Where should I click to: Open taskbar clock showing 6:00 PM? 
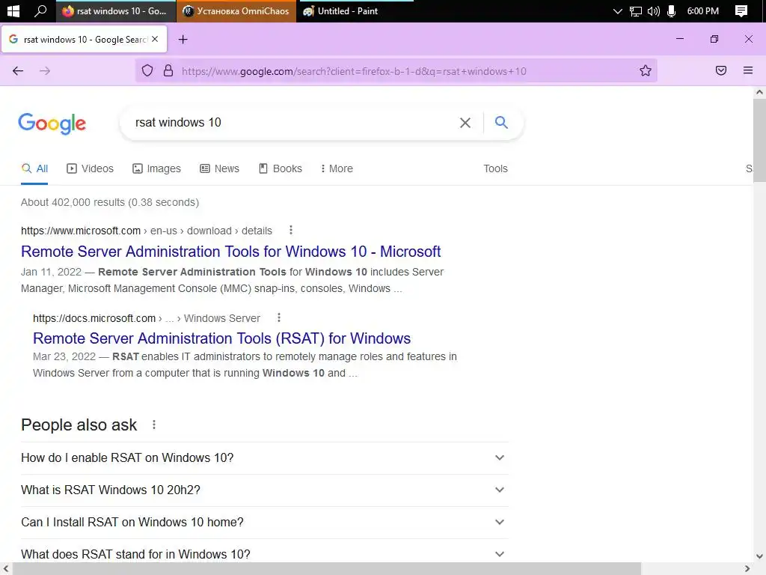click(x=702, y=10)
